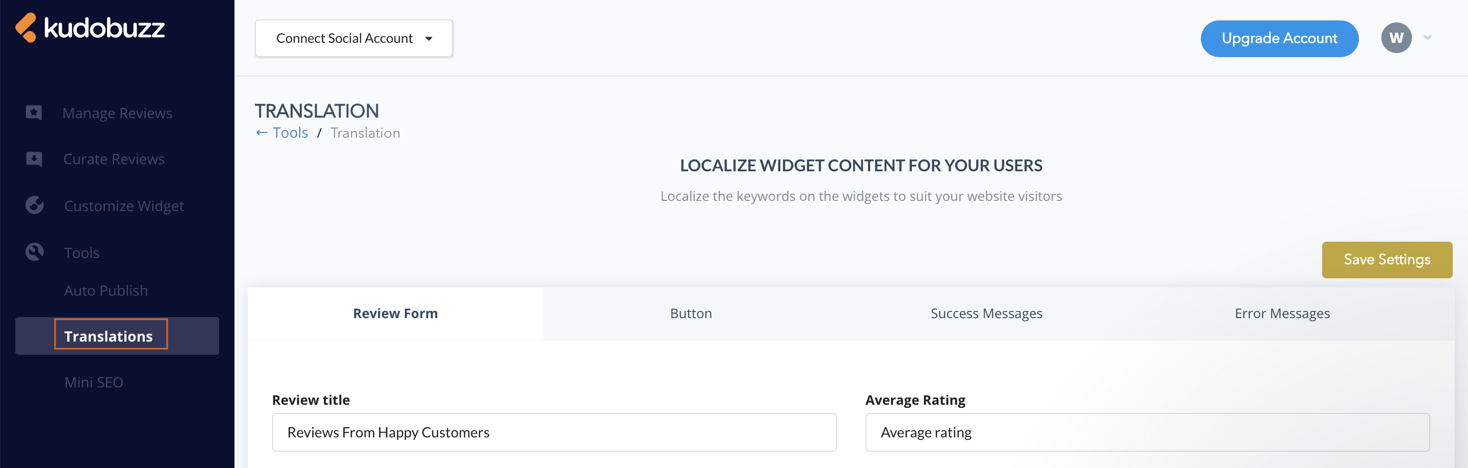Click the Save Settings button
1468x468 pixels.
[1386, 260]
